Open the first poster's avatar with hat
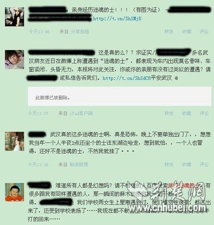 click(x=14, y=17)
